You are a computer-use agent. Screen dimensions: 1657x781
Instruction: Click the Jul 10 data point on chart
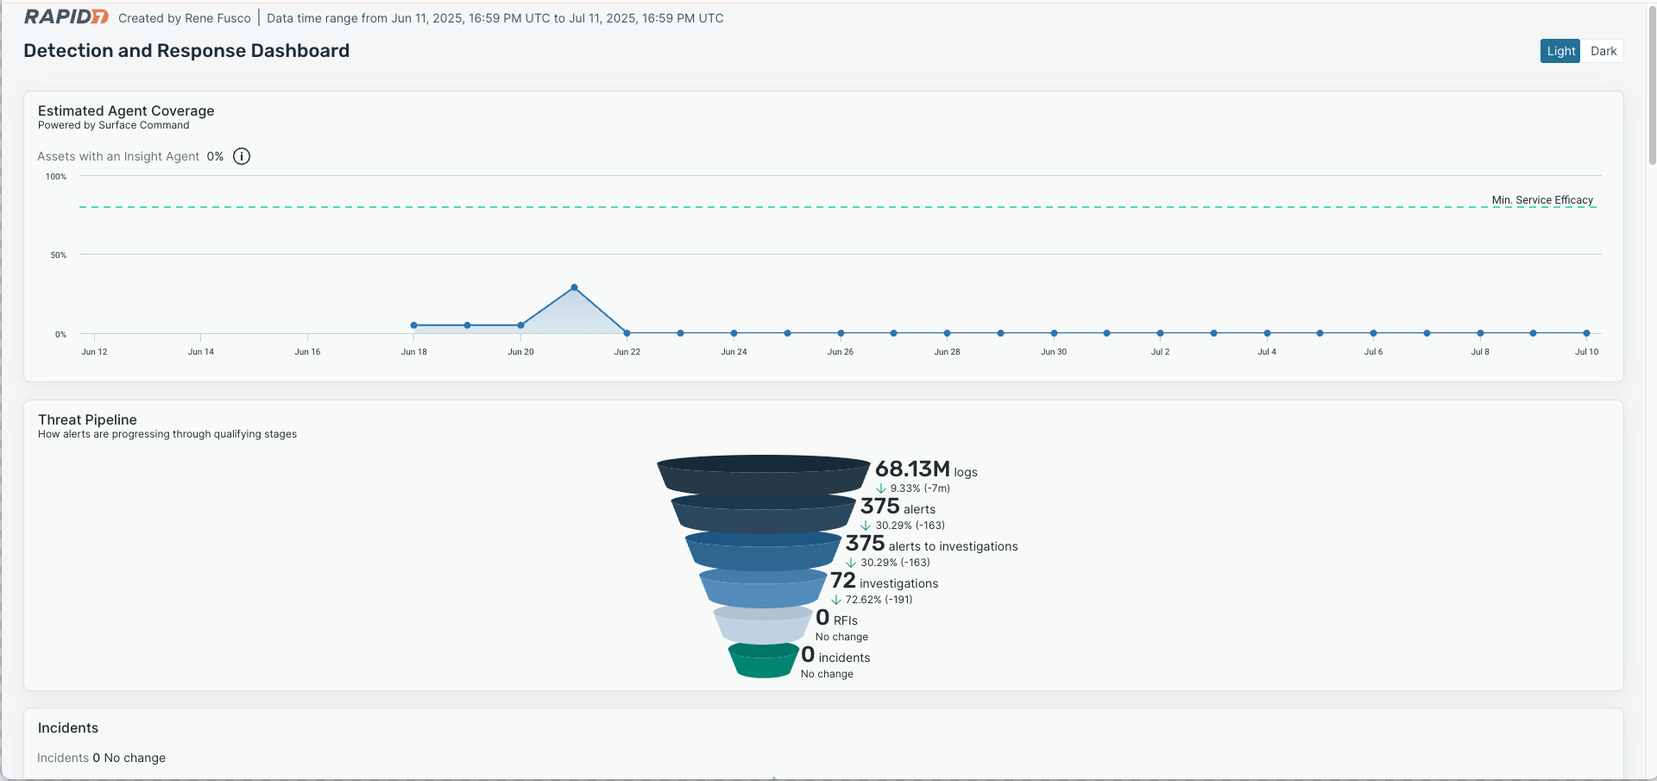[x=1586, y=333]
